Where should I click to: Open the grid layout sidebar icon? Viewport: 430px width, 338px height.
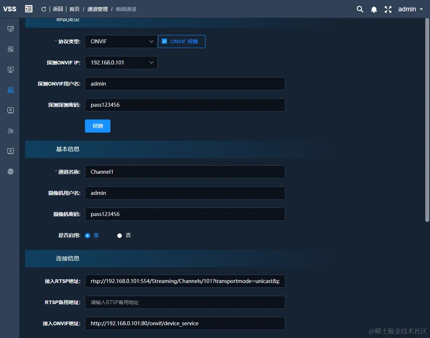point(11,49)
